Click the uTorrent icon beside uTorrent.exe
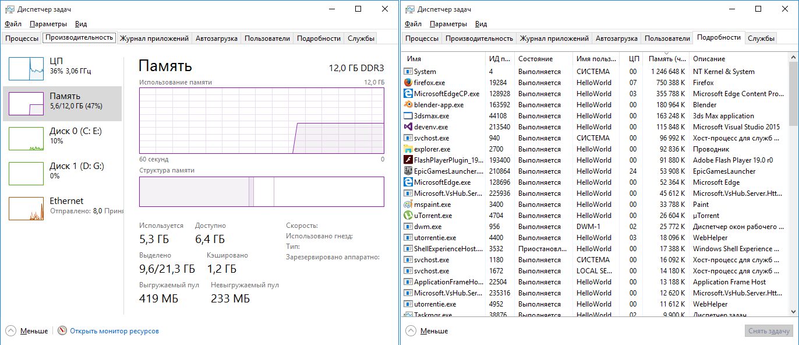Screen dimensions: 799x345 pyautogui.click(x=408, y=216)
